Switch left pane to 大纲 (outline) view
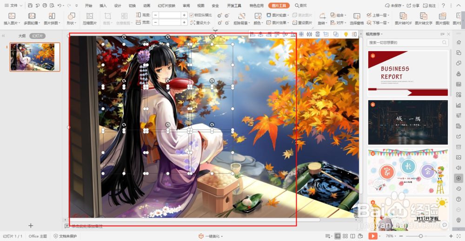The image size is (465, 241). click(x=22, y=36)
